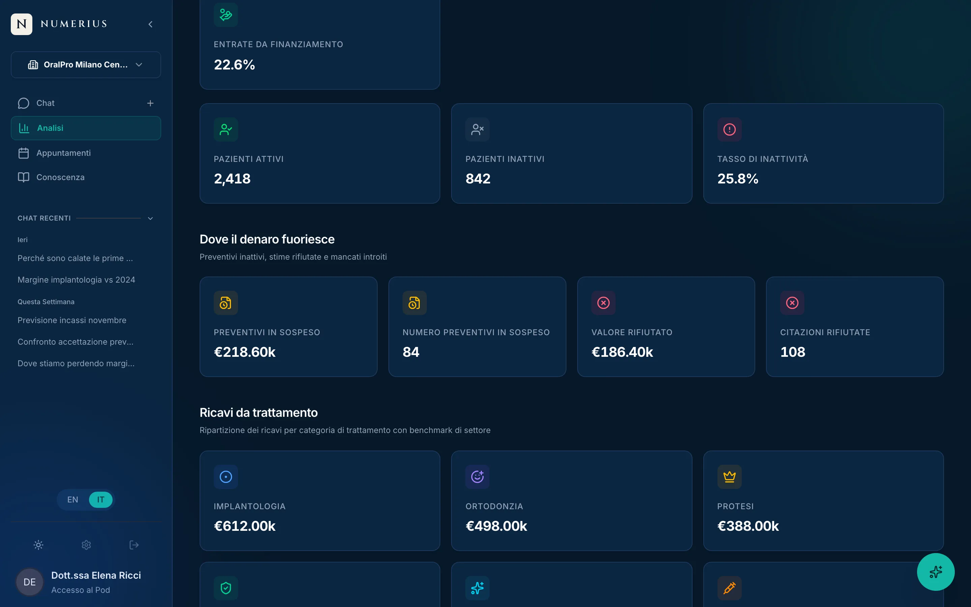Click the 22.6% financing value

[234, 65]
